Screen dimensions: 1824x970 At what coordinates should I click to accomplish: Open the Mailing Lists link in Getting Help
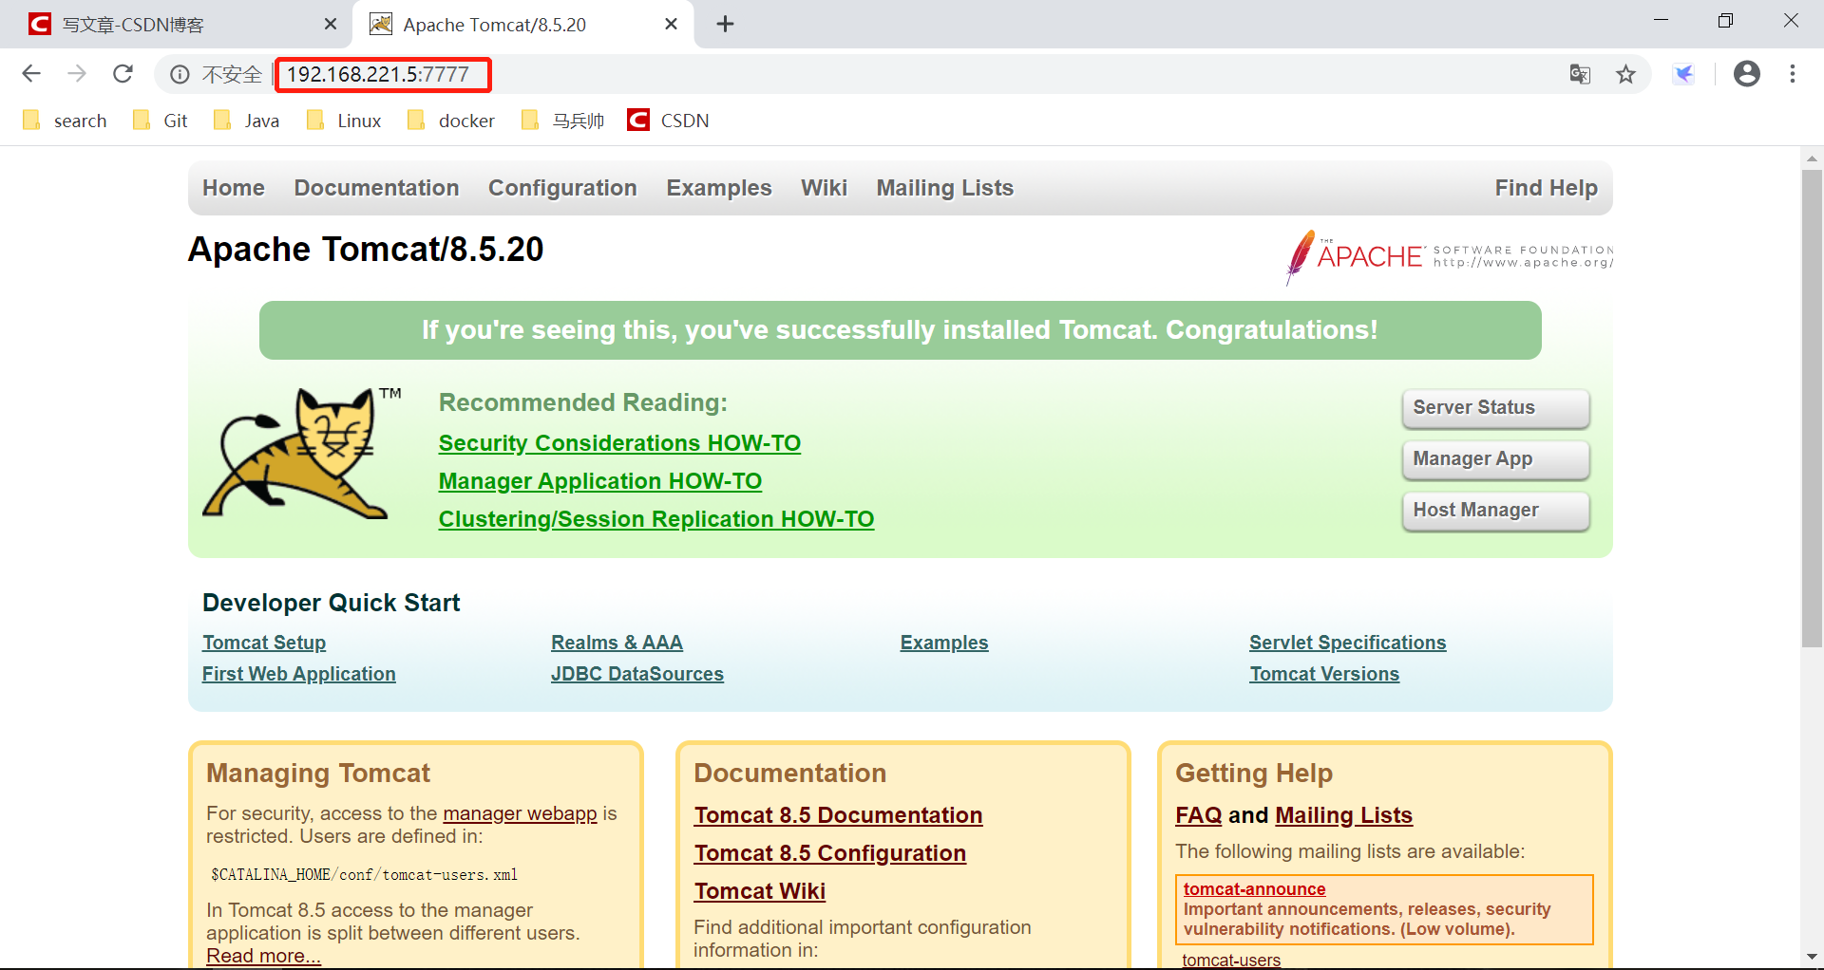(1343, 815)
